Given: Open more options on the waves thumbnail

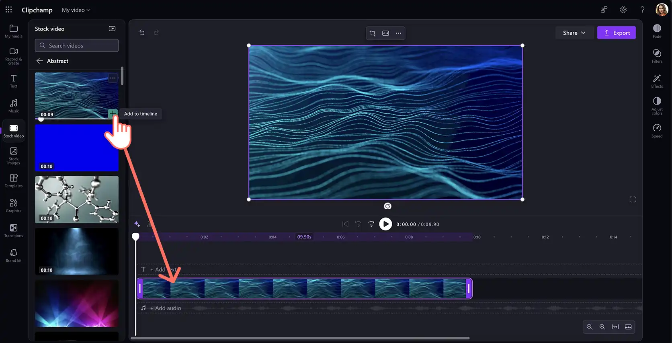Looking at the screenshot, I should (x=113, y=78).
